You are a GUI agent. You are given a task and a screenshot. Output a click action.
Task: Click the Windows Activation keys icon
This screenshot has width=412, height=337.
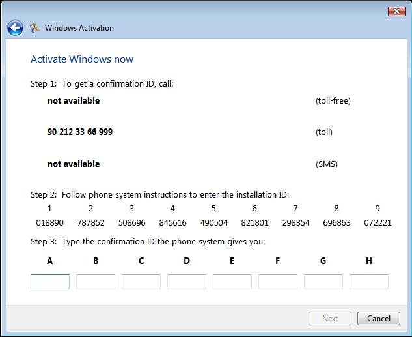[34, 28]
